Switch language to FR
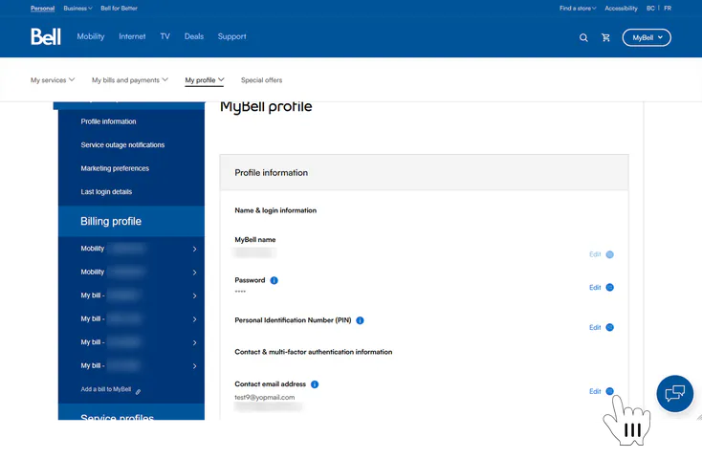 click(x=668, y=8)
